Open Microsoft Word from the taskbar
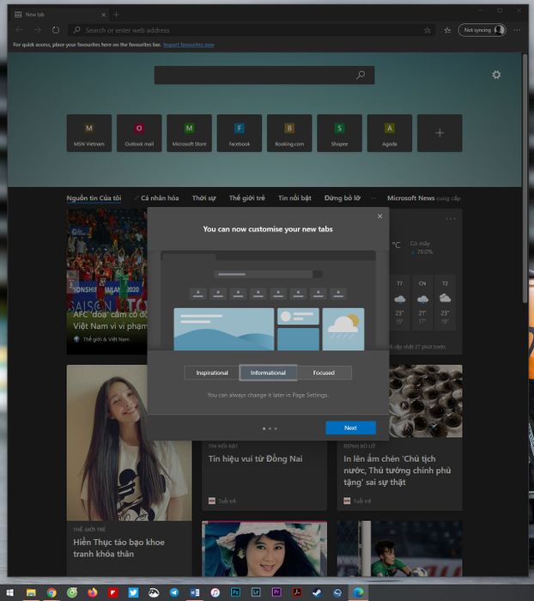This screenshot has width=534, height=601. (x=195, y=592)
